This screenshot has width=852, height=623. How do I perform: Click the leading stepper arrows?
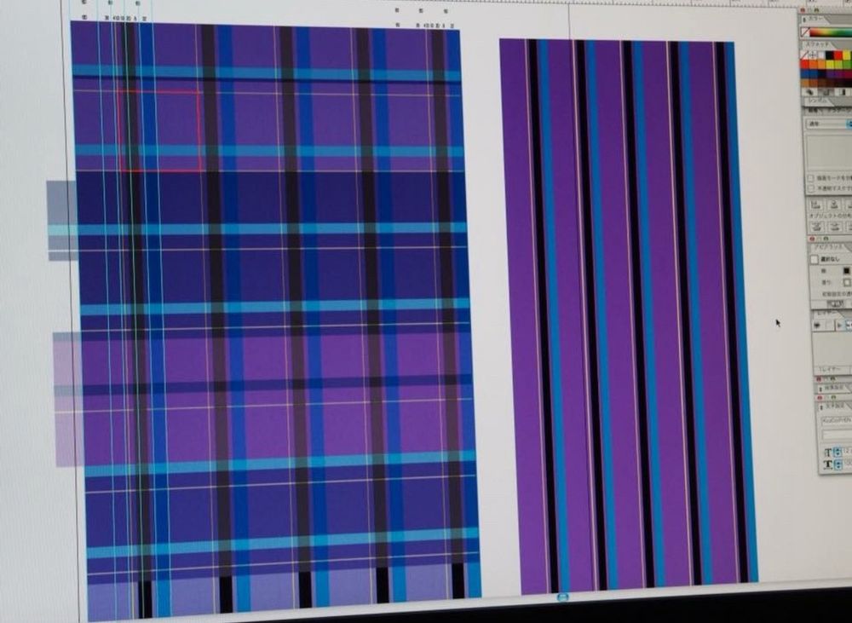point(838,464)
